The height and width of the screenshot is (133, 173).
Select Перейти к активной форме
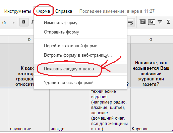click(x=80, y=46)
